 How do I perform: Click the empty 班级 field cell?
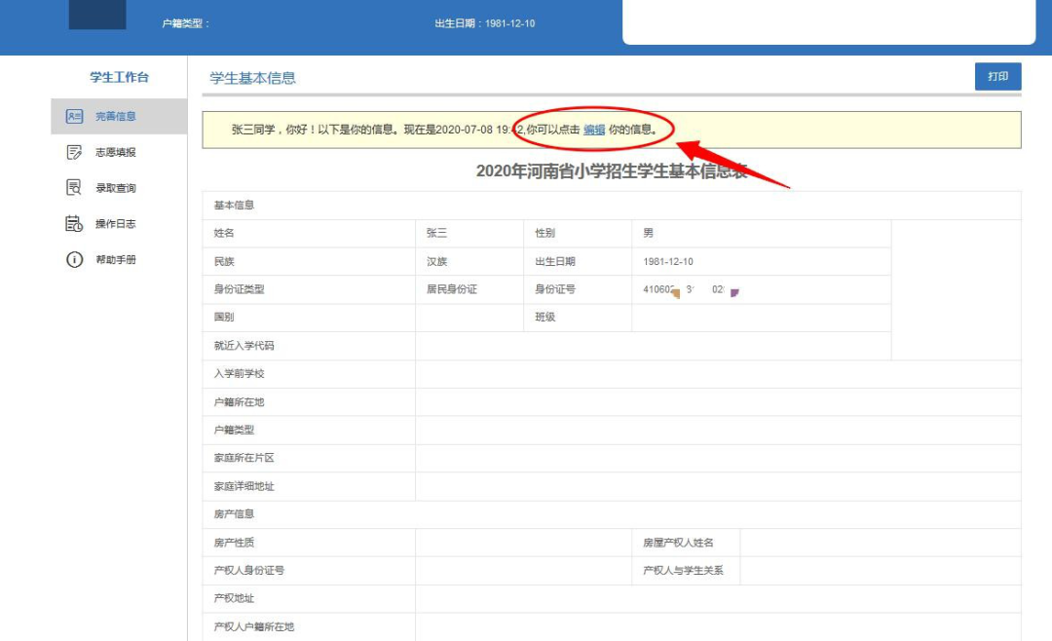762,317
